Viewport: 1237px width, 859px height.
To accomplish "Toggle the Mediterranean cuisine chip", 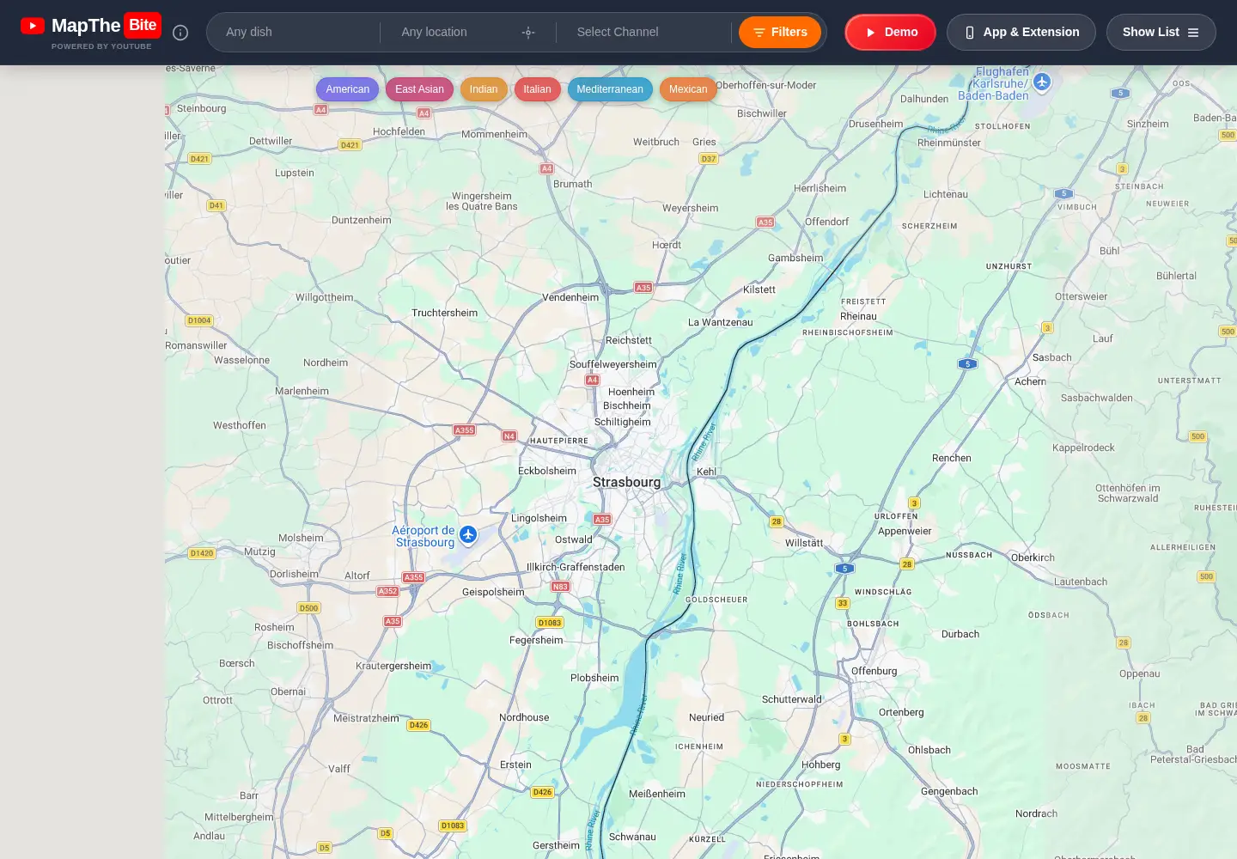I will click(610, 89).
